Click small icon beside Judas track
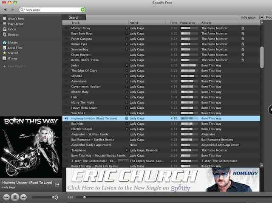Screen dimensions: 272x203 tap(127, 65)
